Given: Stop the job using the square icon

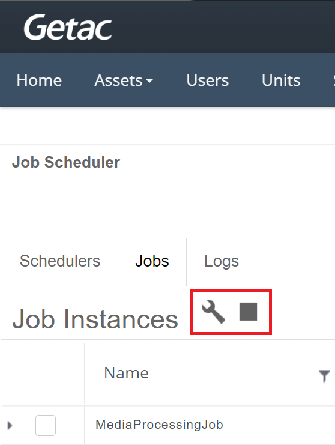Looking at the screenshot, I should pos(248,312).
